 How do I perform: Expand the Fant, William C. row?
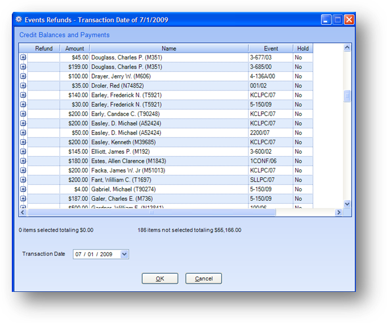pyautogui.click(x=23, y=180)
